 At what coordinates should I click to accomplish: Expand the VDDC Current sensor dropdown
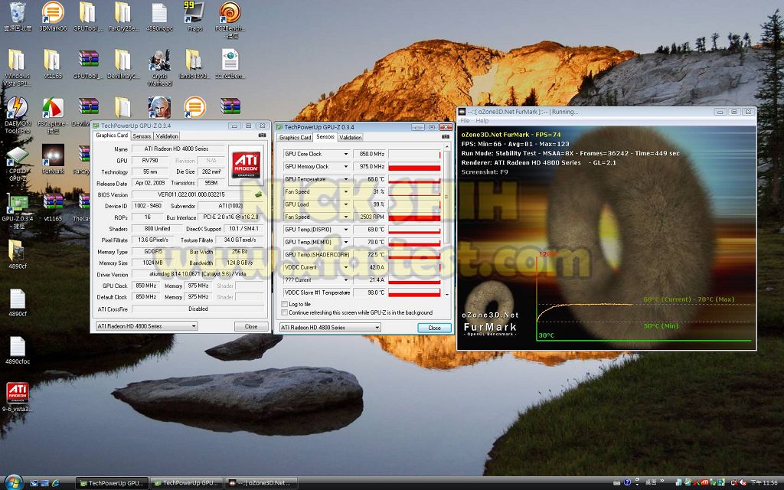(346, 267)
